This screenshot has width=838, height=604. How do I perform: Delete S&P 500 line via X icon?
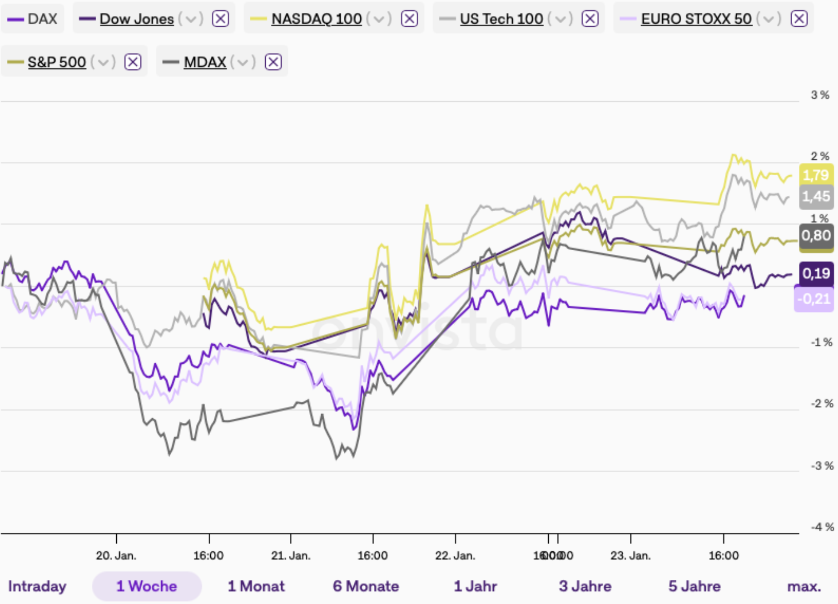(133, 62)
